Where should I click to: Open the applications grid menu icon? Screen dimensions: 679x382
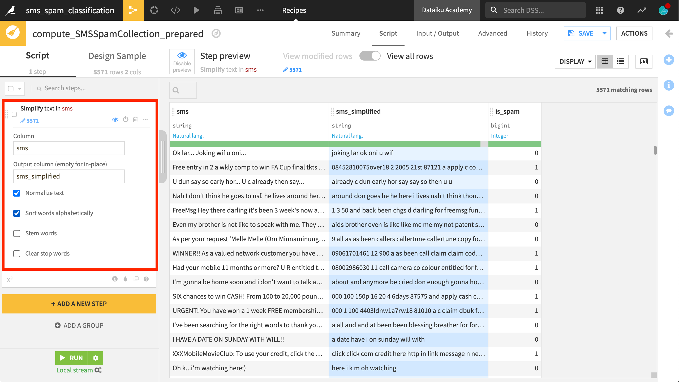pos(599,10)
